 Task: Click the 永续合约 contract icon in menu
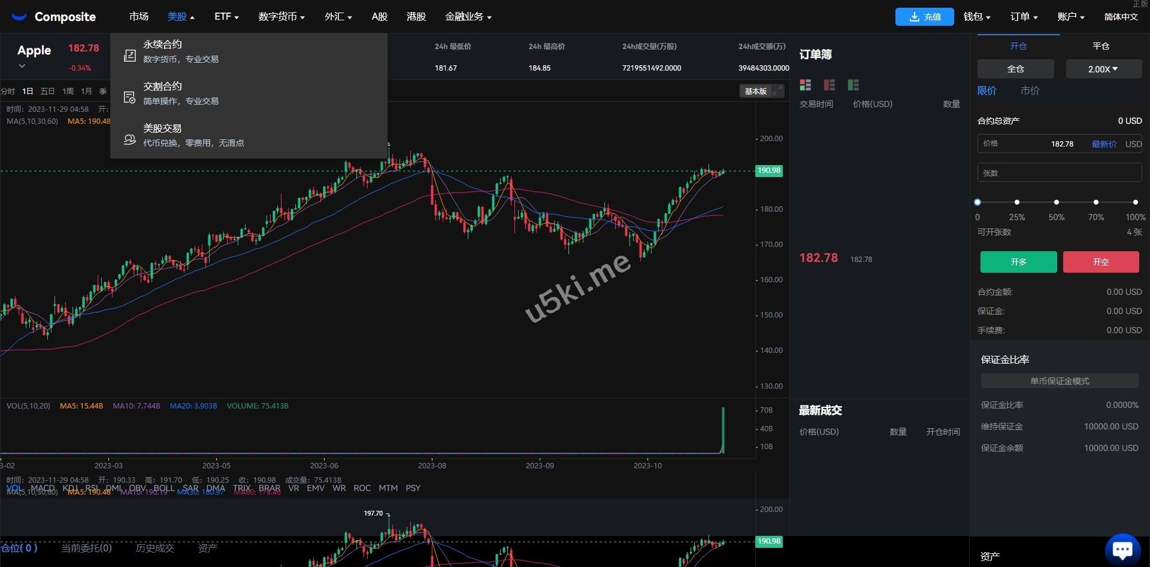click(x=129, y=55)
